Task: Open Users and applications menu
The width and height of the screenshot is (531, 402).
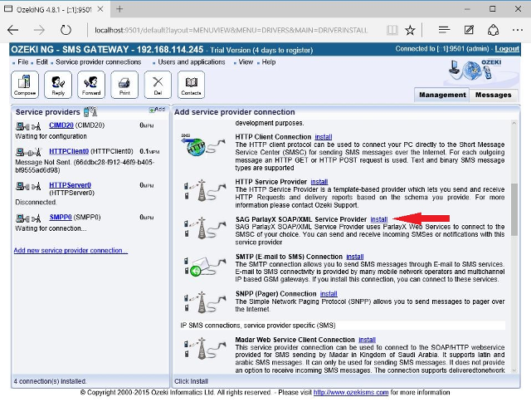Action: [192, 62]
